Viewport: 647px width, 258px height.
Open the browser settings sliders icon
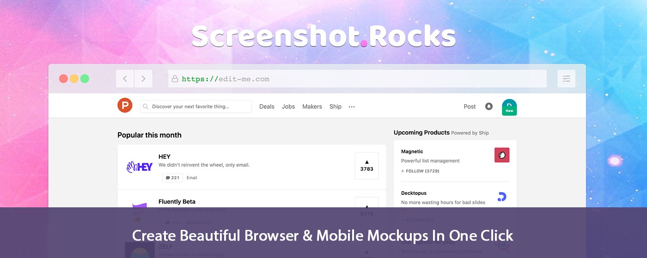pyautogui.click(x=567, y=79)
